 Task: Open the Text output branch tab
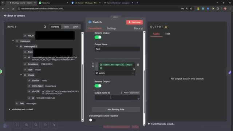pyautogui.click(x=167, y=34)
